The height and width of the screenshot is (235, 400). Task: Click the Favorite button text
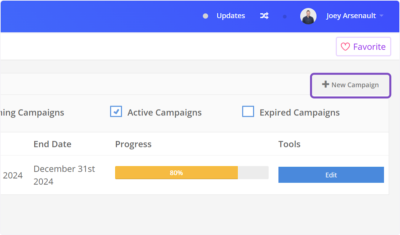369,47
